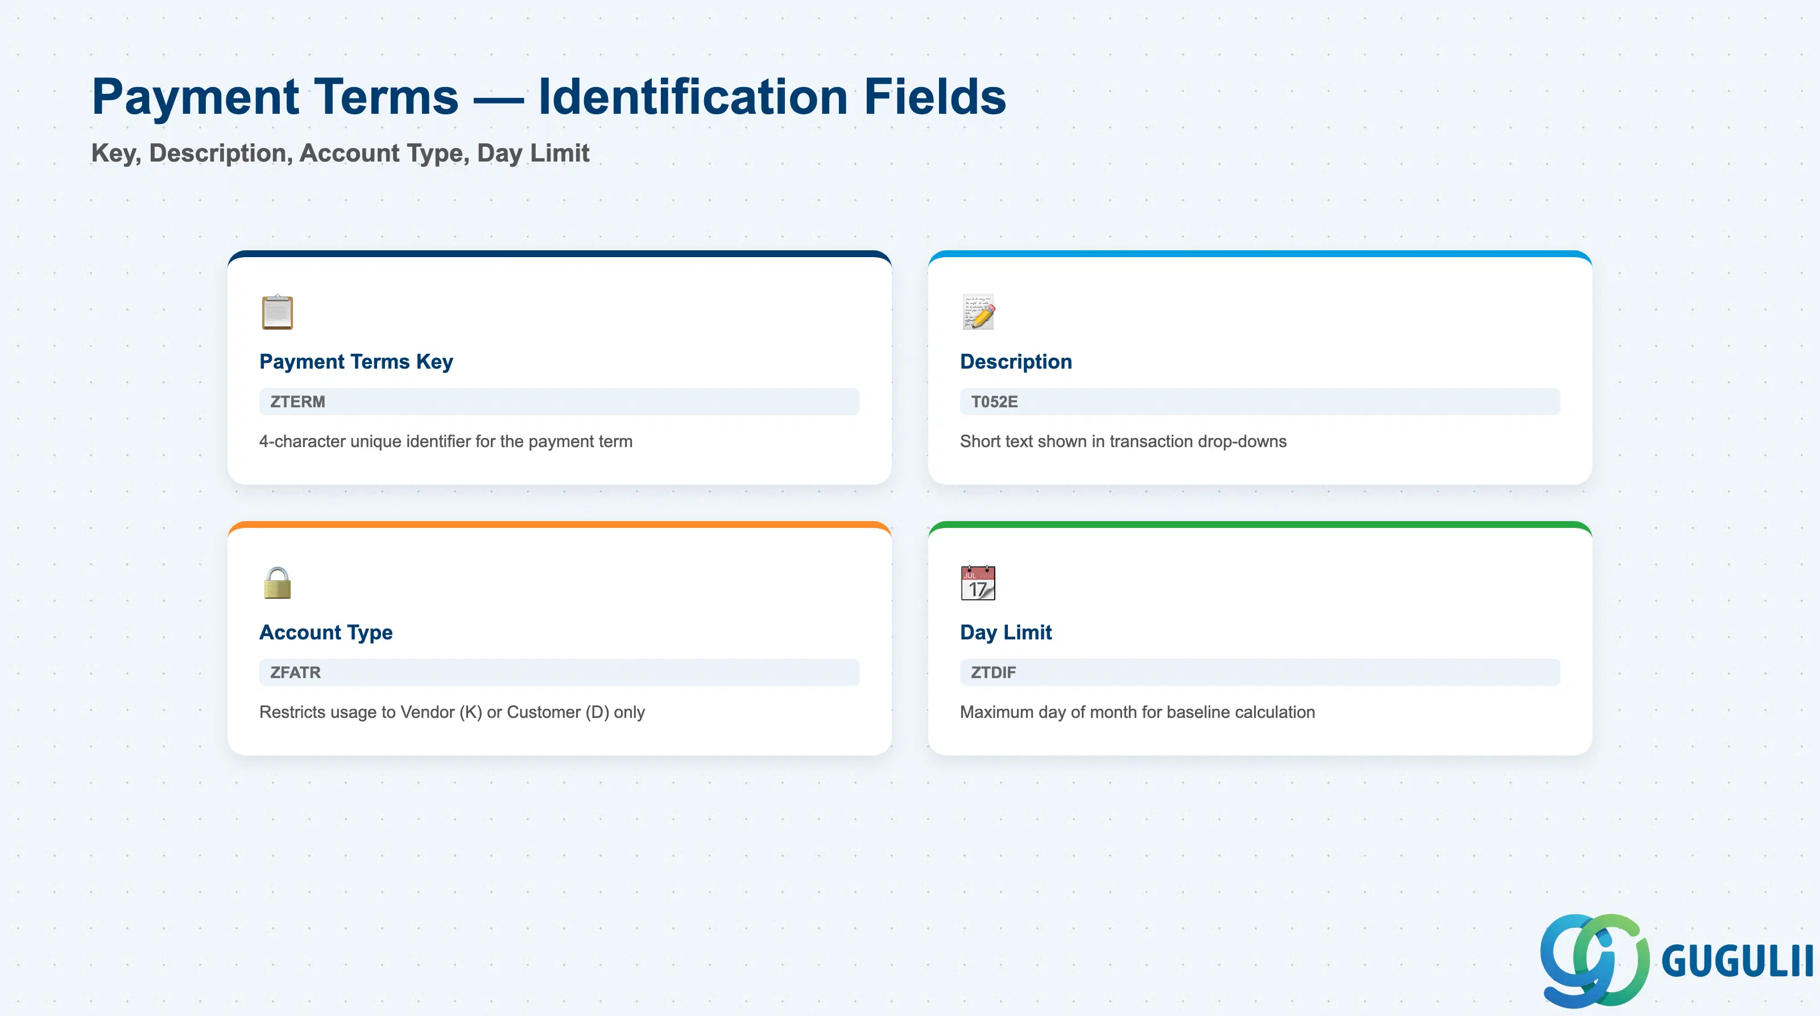Click the Payment Terms Key heading
The width and height of the screenshot is (1820, 1016).
pos(356,362)
